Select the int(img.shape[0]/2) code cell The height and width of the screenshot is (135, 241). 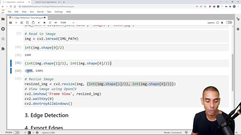(126, 48)
